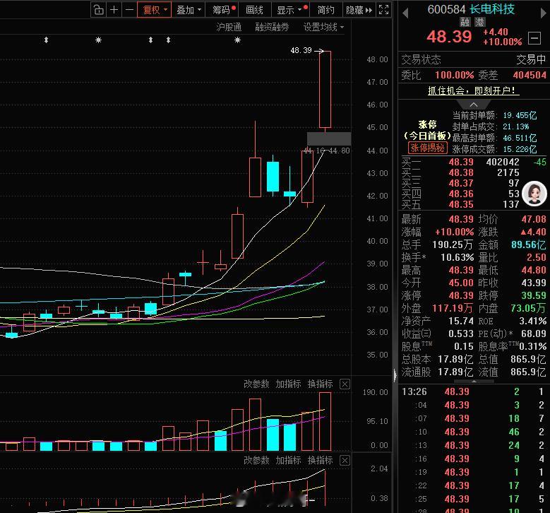Click the latest candlestick at 48.39

click(325, 90)
